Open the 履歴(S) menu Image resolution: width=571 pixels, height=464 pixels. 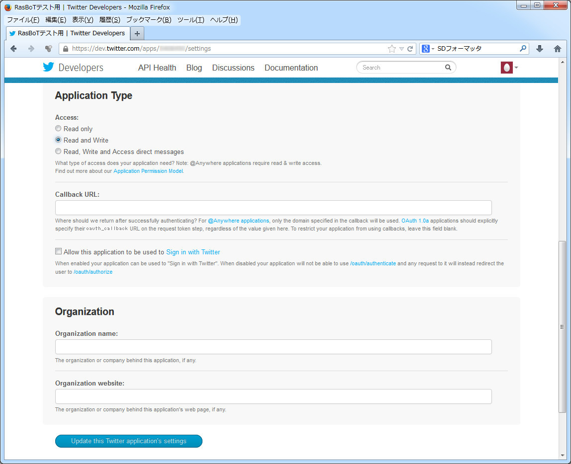coord(109,20)
